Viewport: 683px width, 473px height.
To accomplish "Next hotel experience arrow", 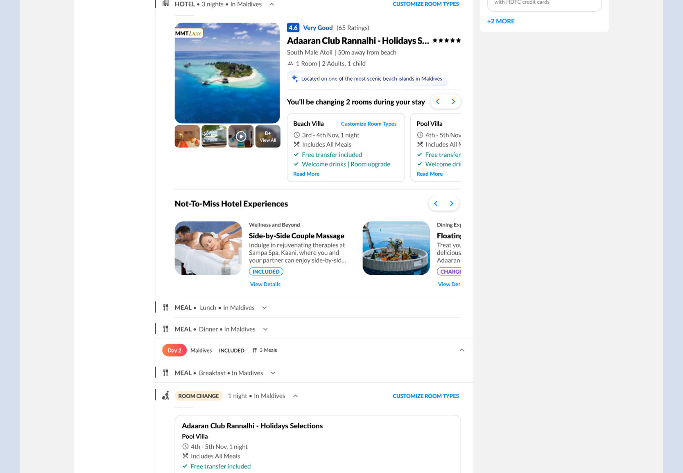I will click(x=452, y=204).
